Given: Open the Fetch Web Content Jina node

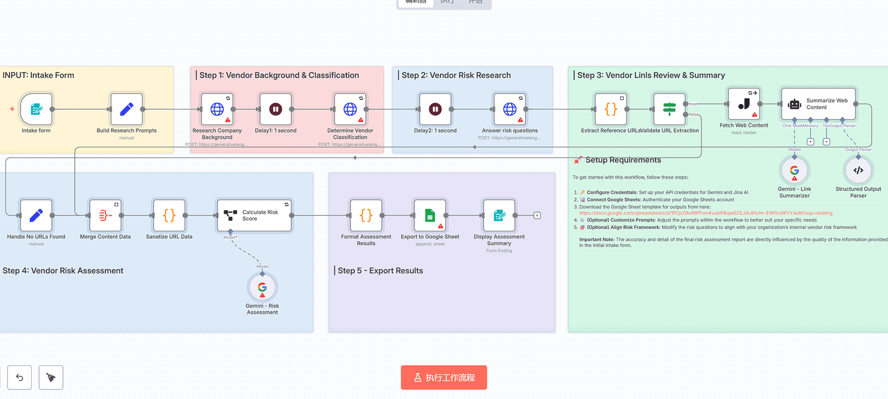Looking at the screenshot, I should click(744, 104).
